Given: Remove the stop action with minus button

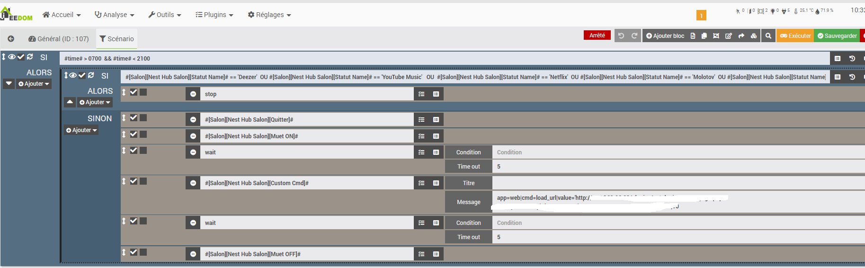Looking at the screenshot, I should 193,94.
